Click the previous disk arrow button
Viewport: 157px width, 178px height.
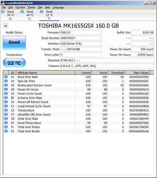pyautogui.click(x=5, y=25)
